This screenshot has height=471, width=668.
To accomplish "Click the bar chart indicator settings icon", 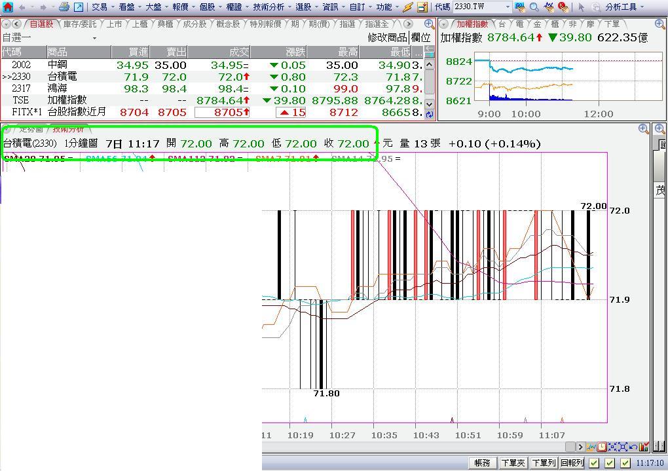I will click(644, 447).
